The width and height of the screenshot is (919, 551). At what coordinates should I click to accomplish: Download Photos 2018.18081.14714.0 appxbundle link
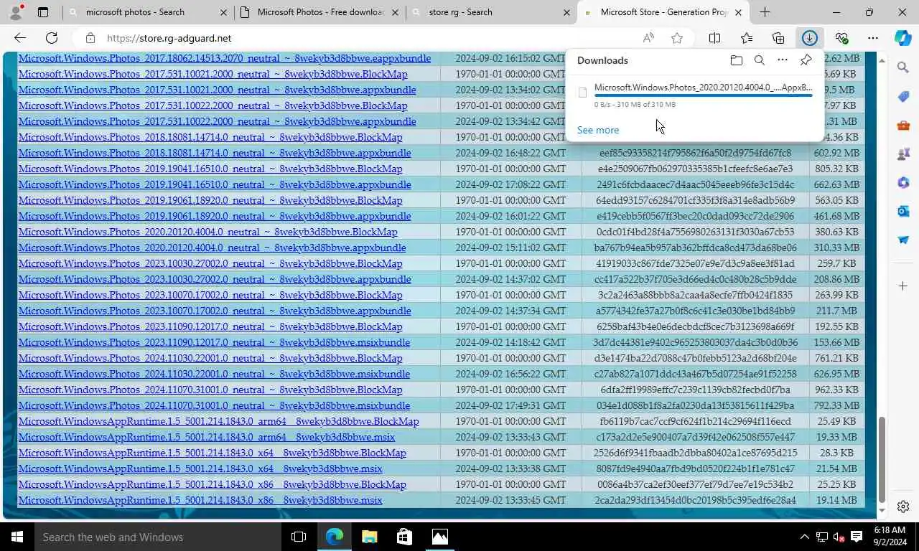pos(215,153)
